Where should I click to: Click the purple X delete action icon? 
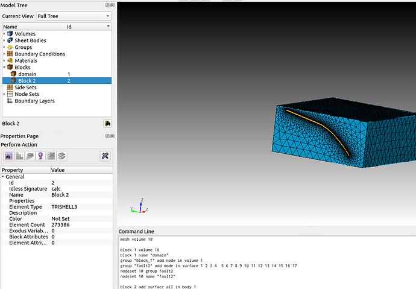pyautogui.click(x=106, y=156)
